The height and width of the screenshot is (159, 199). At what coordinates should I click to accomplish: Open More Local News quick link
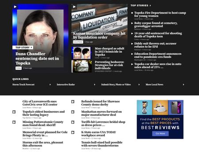[x=154, y=84]
